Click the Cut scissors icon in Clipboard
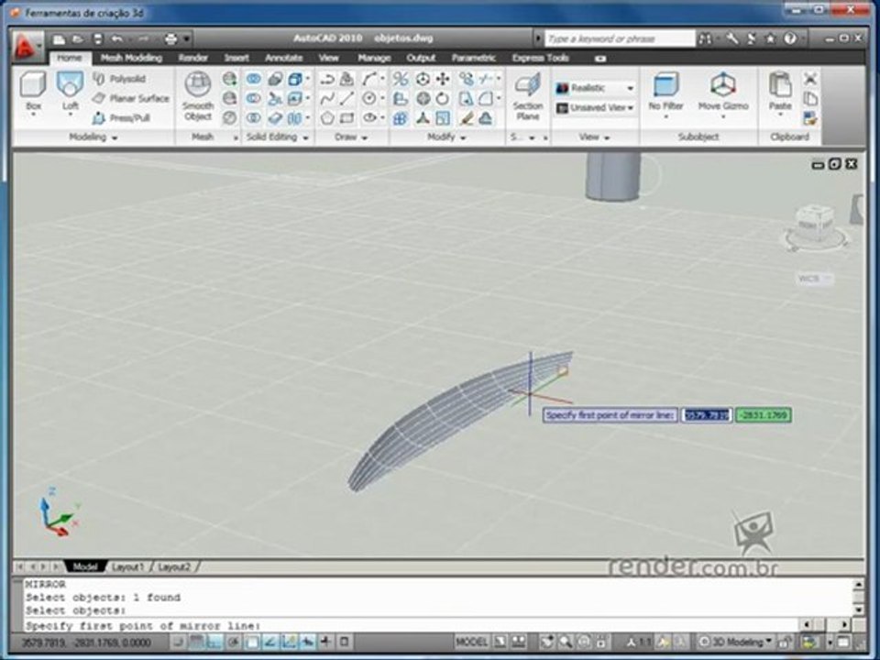 coord(809,79)
